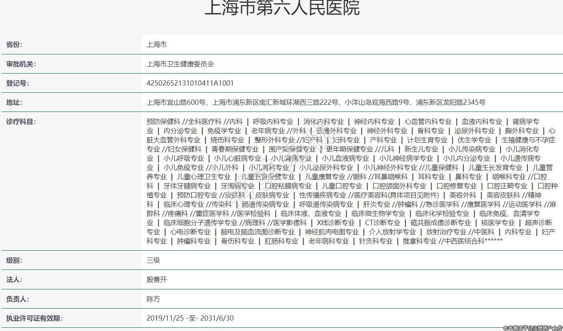Image resolution: width=563 pixels, height=331 pixels.
Task: Click the hospital title 上海市第六人民医院
Action: click(x=282, y=8)
